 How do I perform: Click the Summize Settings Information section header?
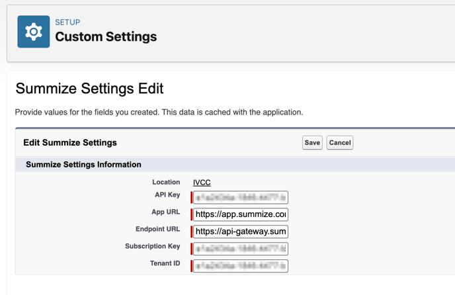coord(83,165)
